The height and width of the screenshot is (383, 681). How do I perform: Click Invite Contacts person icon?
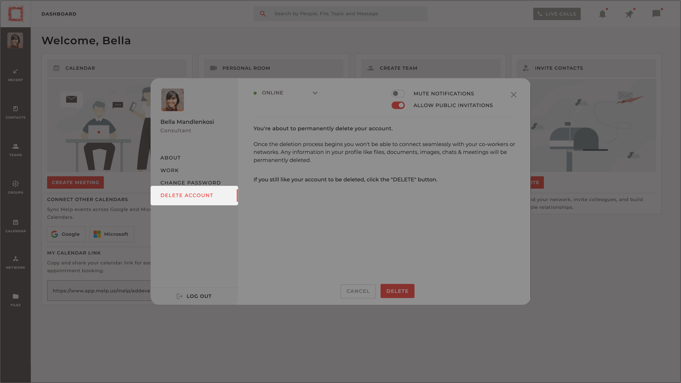coord(526,68)
